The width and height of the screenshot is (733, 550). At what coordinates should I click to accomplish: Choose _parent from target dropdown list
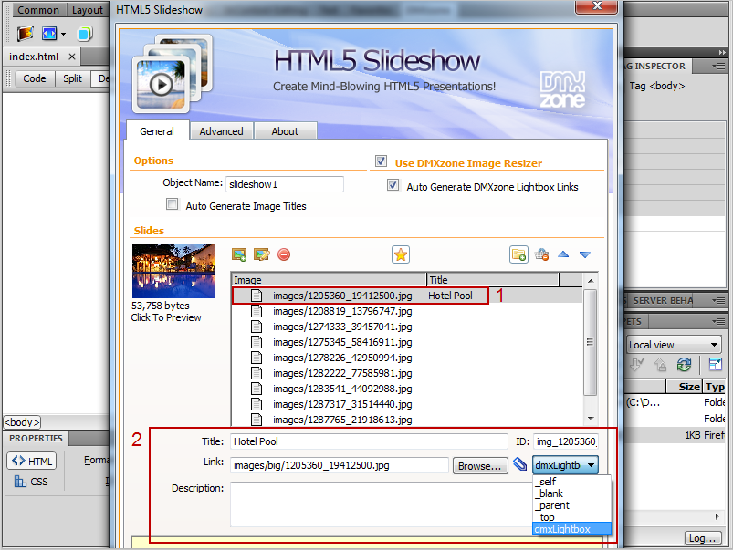coord(571,505)
